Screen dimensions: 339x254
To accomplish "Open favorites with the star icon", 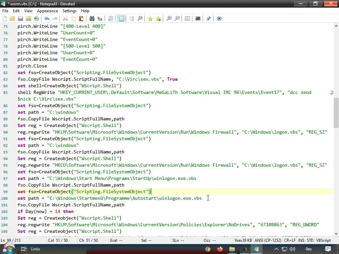I will coord(150,19).
